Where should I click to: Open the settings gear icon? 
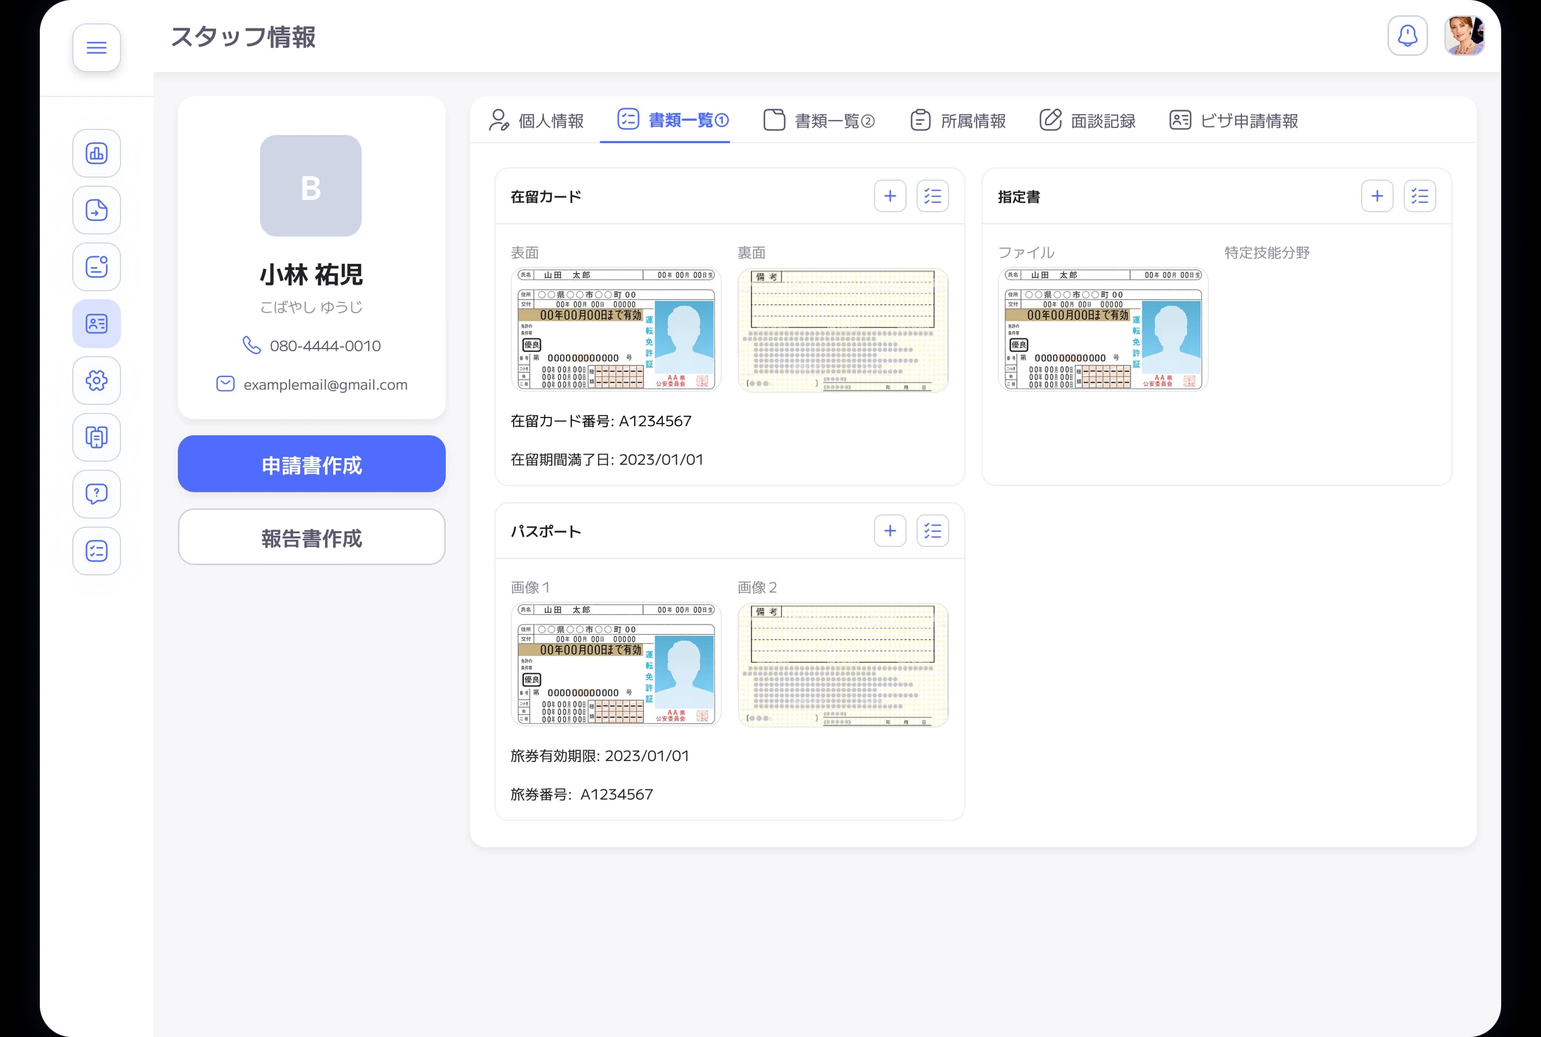tap(97, 380)
